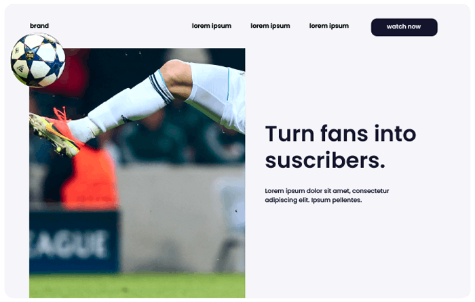Click the brand logo text
Viewport: 475px width, 302px height.
39,26
